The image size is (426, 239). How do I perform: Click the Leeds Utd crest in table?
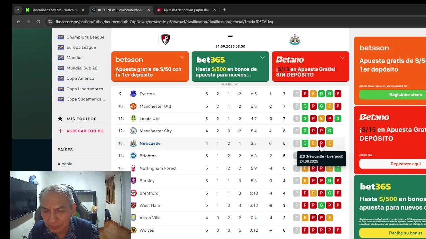(133, 119)
